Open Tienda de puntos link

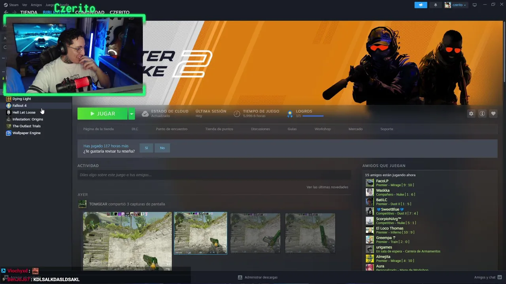point(219,129)
